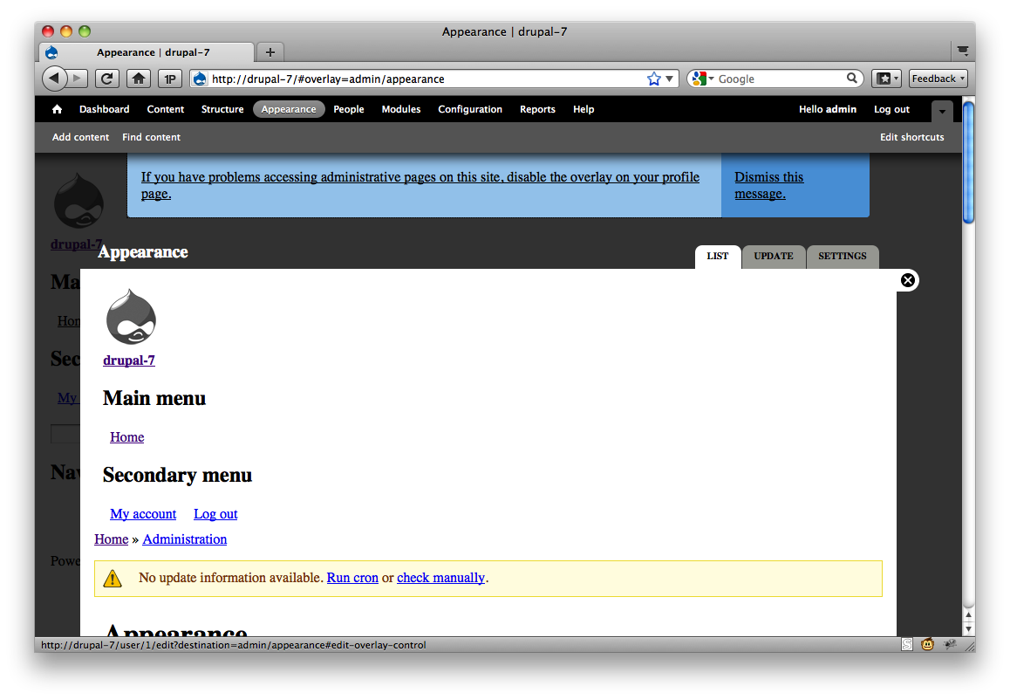Viewport: 1010px width, 700px height.
Task: Expand the search engine selector dropdown
Action: [703, 79]
